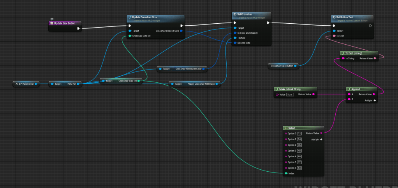Click the HUD Ref output pin
Screen dimensions: 398x188
[79, 84]
